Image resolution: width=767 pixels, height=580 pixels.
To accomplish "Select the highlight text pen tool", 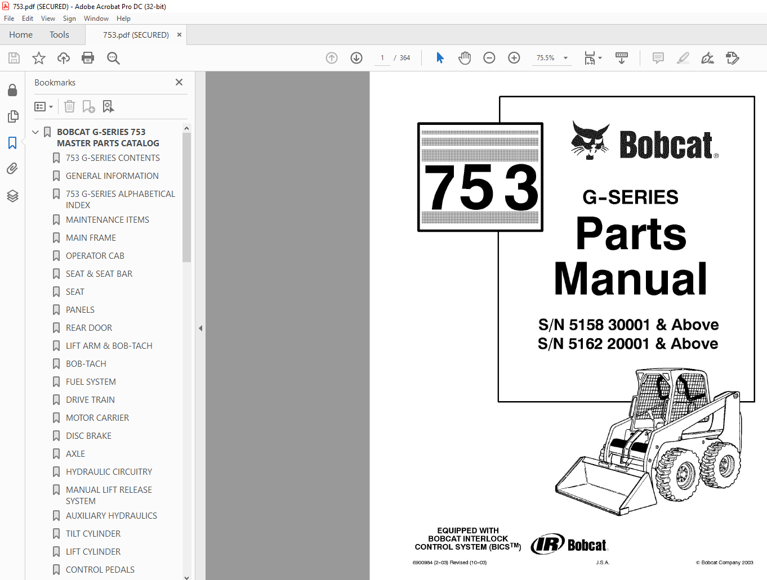I will [683, 58].
